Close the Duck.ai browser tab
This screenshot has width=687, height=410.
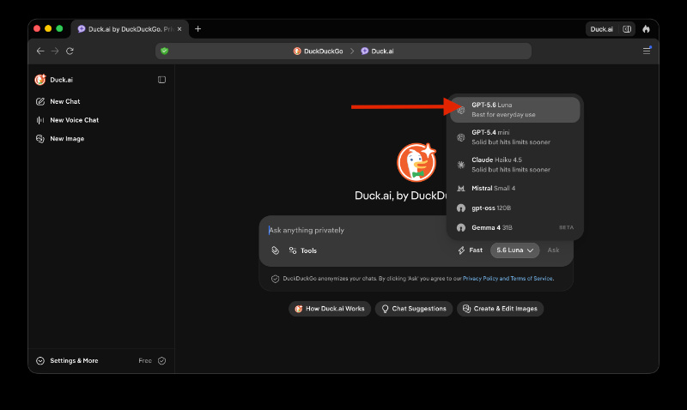179,29
